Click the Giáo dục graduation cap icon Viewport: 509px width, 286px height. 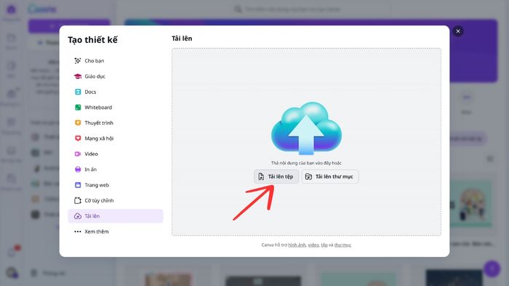tap(78, 76)
